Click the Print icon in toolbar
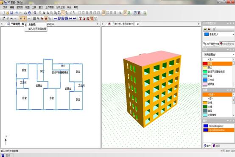235x157 pixels. [25, 13]
